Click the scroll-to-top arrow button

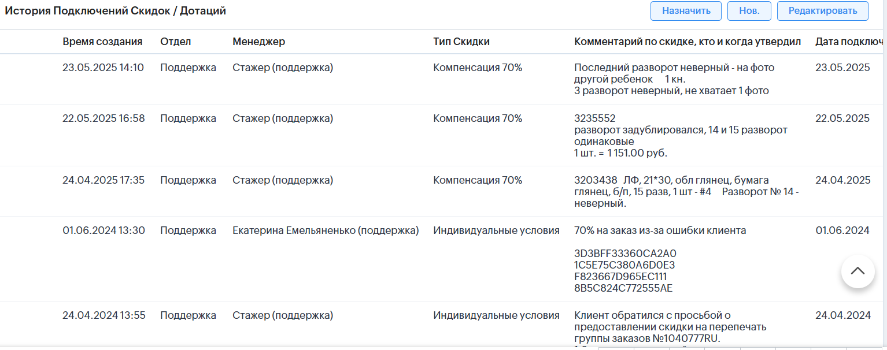click(858, 271)
